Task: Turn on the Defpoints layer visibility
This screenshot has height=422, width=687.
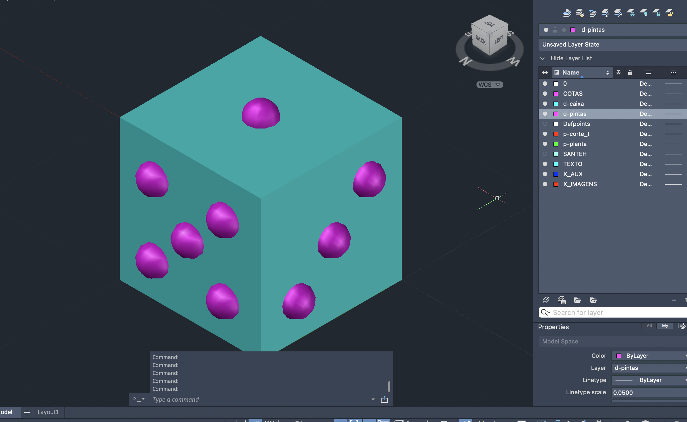Action: pyautogui.click(x=545, y=124)
